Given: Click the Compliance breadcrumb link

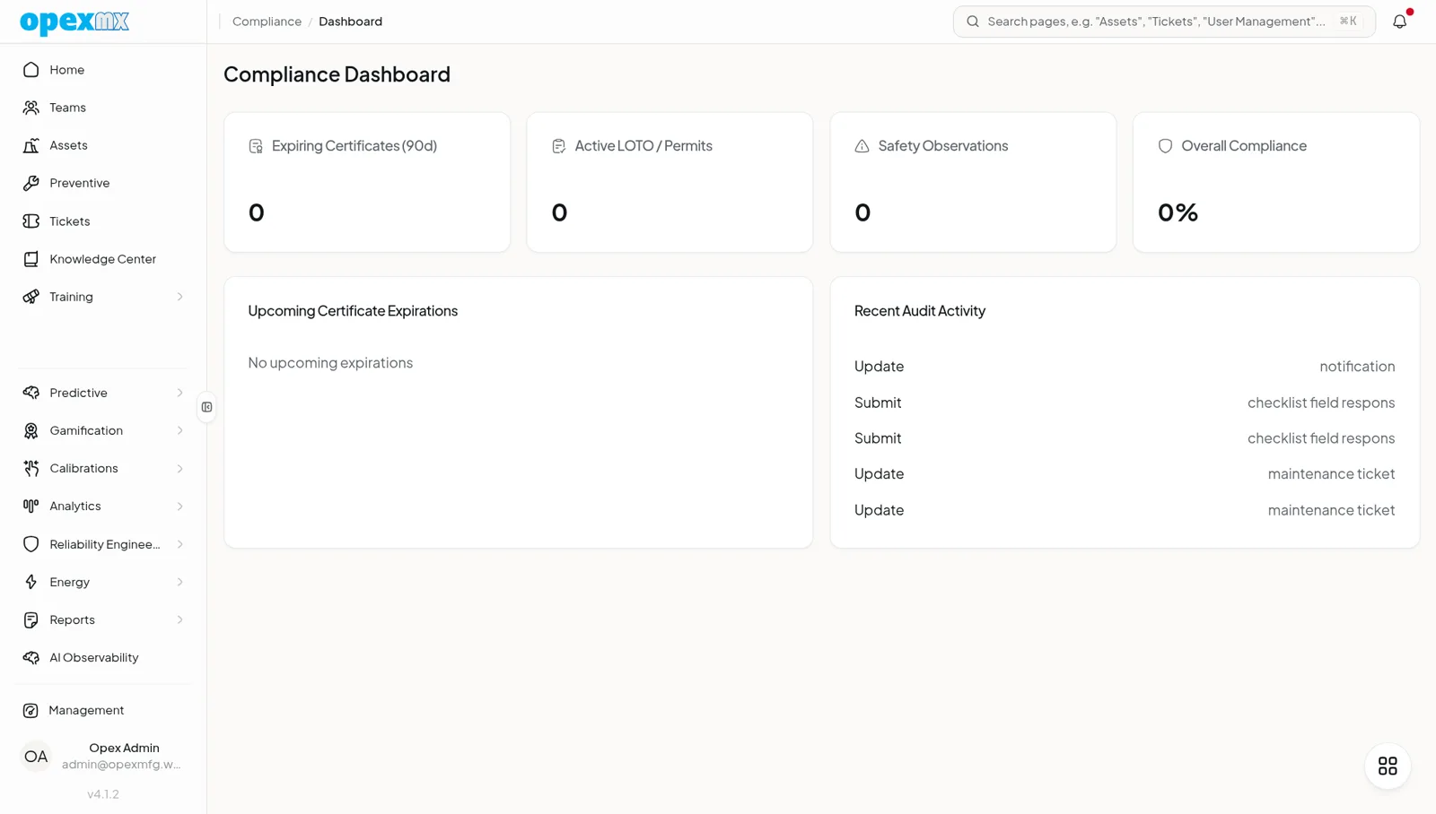Looking at the screenshot, I should [267, 22].
